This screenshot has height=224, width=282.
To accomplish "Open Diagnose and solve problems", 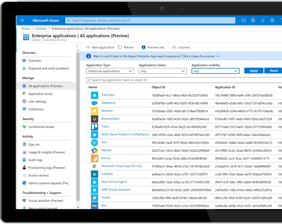I will point(49,69).
